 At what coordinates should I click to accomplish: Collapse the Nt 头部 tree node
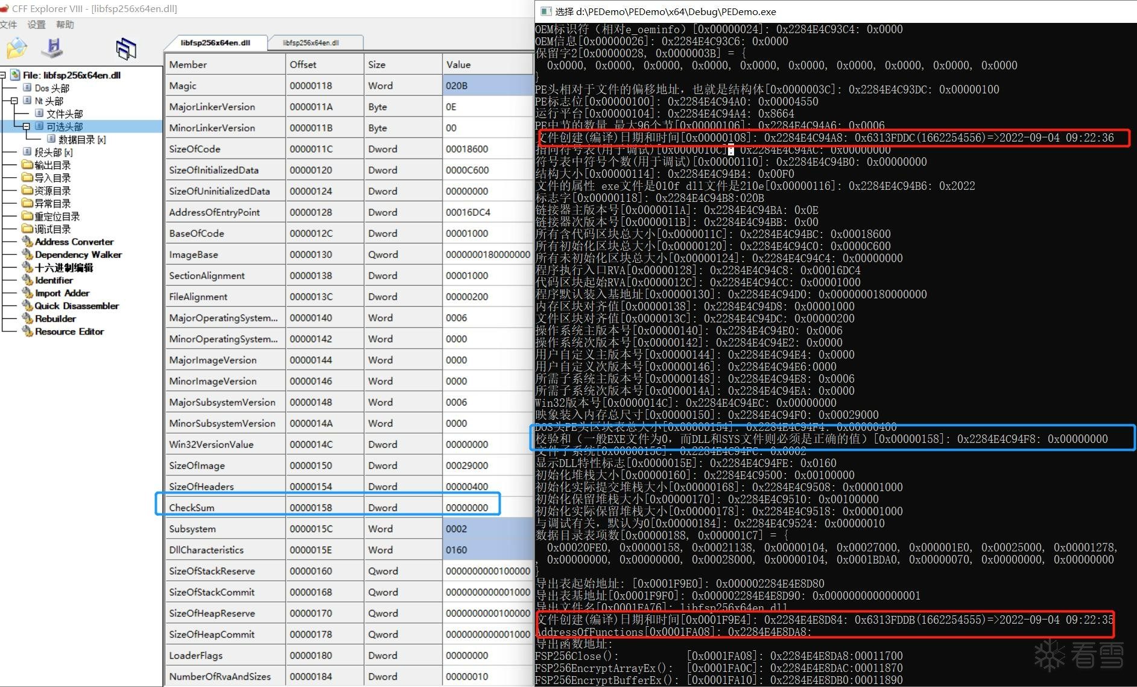[14, 101]
